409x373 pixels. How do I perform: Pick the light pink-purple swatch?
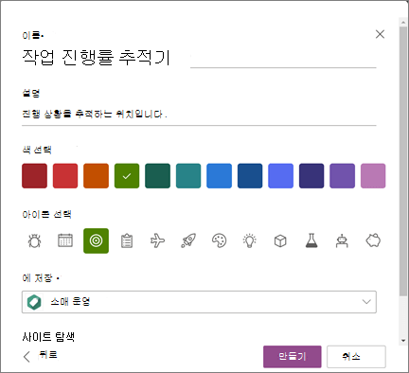(373, 176)
